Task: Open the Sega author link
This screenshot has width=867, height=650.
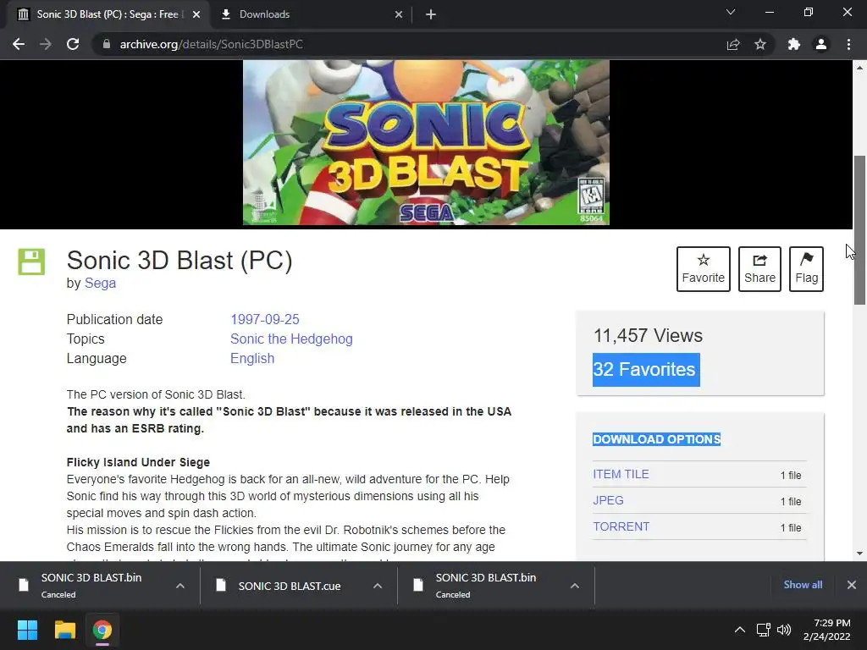Action: coord(100,283)
